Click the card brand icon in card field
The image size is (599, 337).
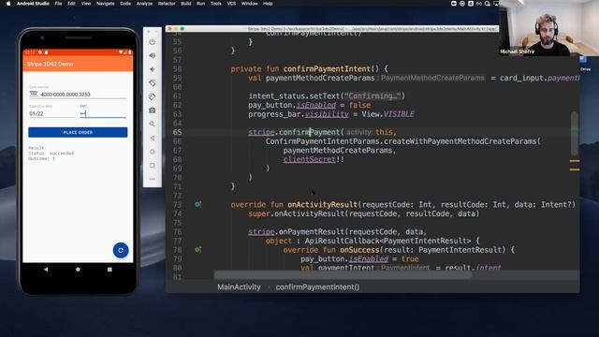coord(34,94)
